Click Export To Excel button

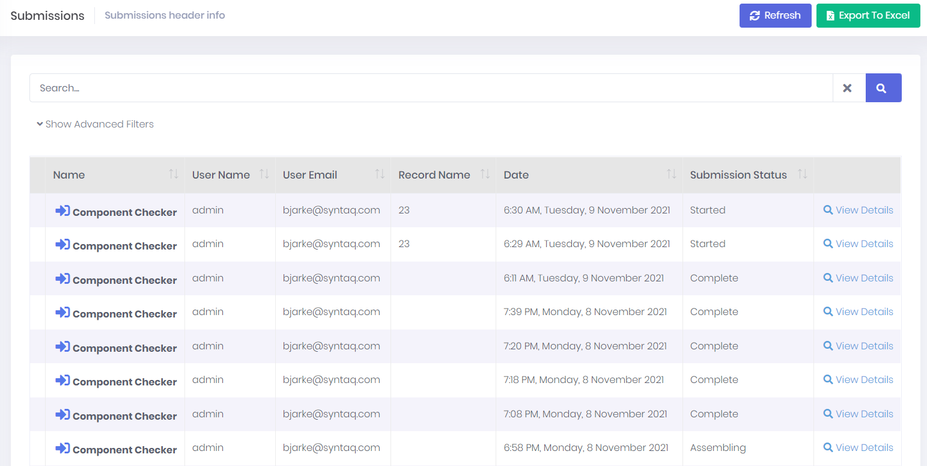click(x=868, y=16)
